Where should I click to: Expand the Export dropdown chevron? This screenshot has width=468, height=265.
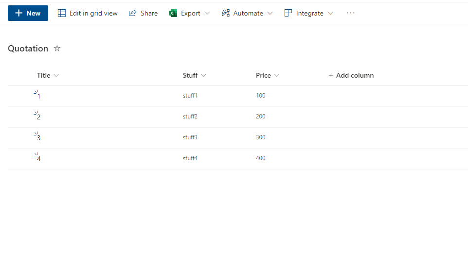tap(207, 13)
